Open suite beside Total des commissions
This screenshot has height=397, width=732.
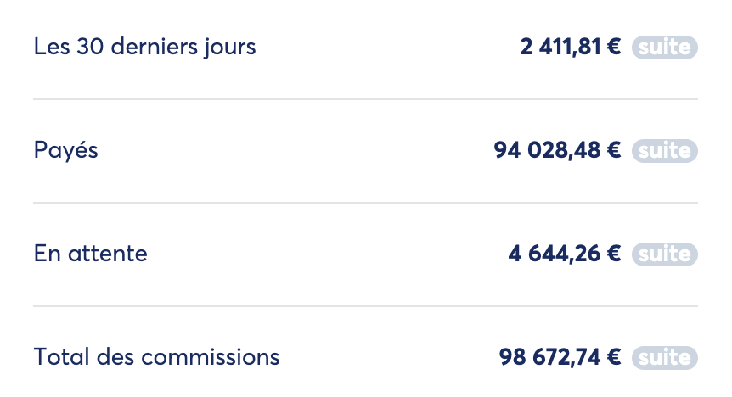pyautogui.click(x=664, y=358)
